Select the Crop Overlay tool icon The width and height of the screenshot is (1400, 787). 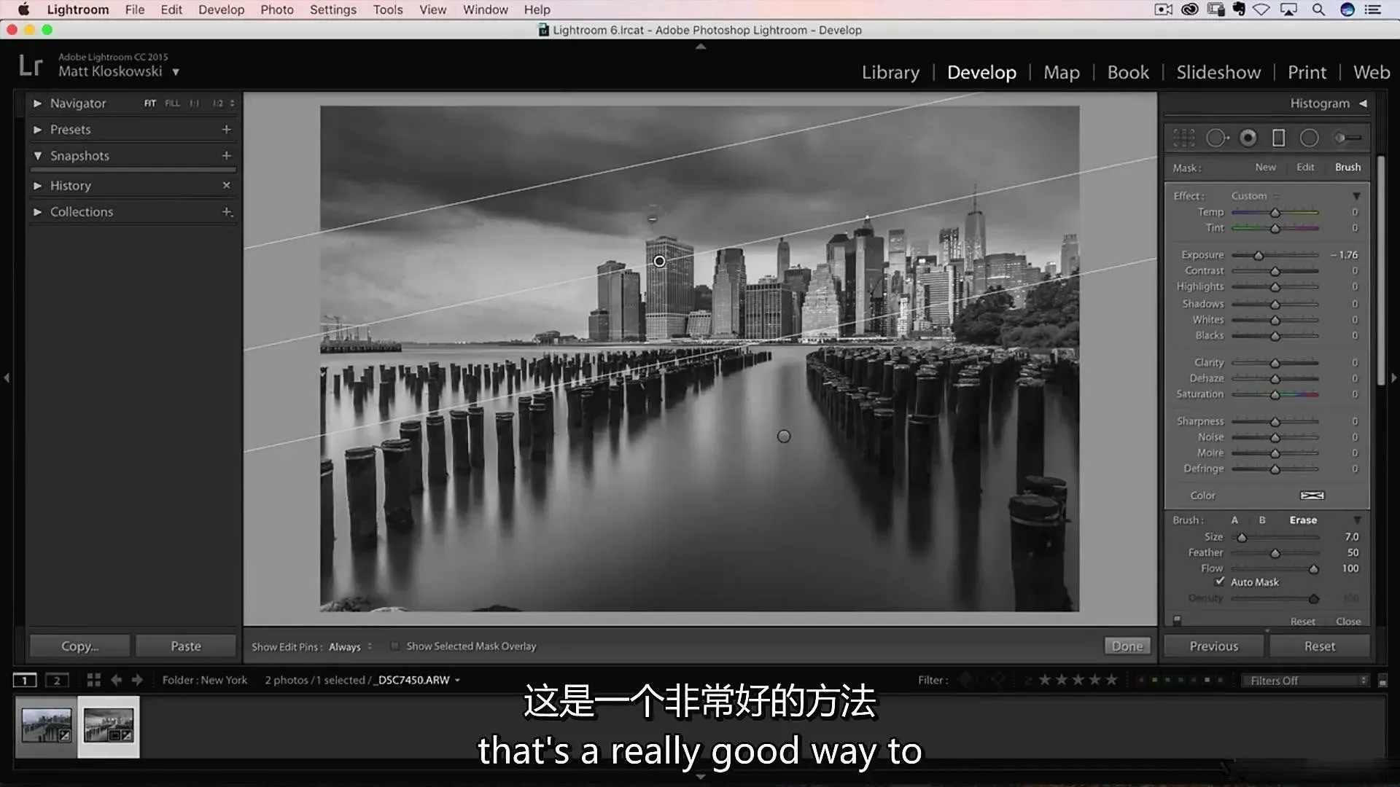[x=1184, y=138]
